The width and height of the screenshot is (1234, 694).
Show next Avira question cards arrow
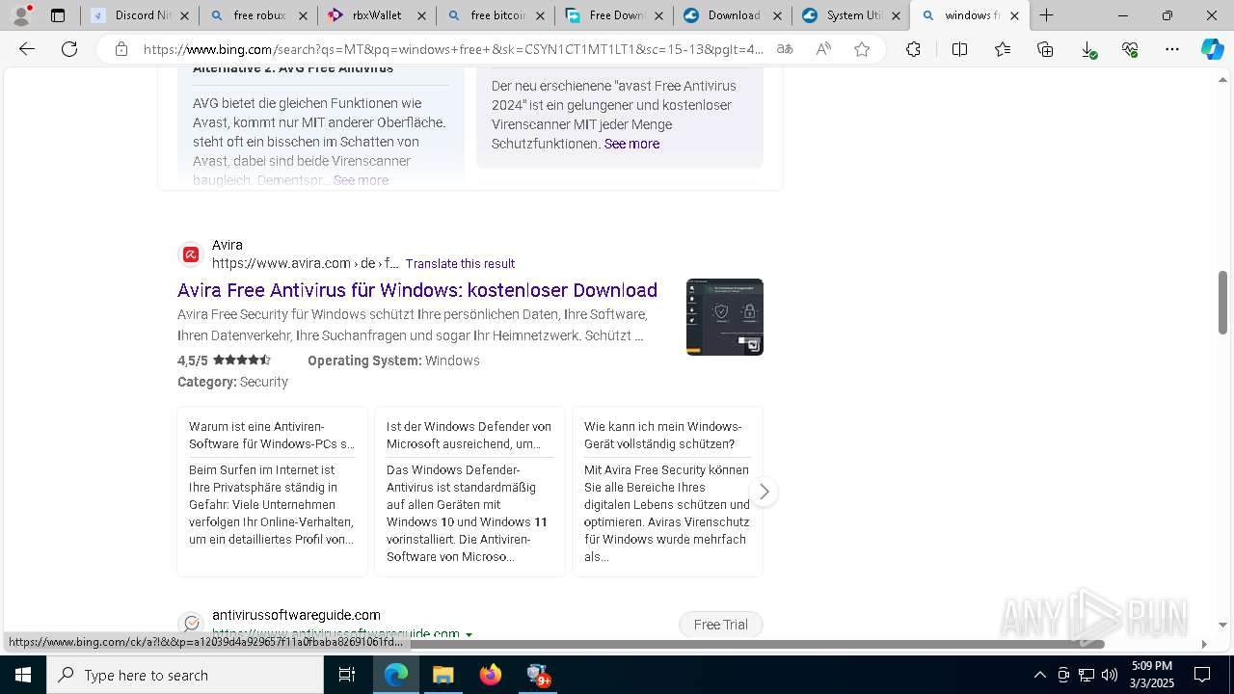point(764,492)
